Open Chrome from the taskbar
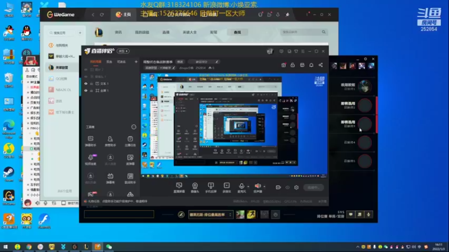This screenshot has width=449, height=252. coord(29,247)
